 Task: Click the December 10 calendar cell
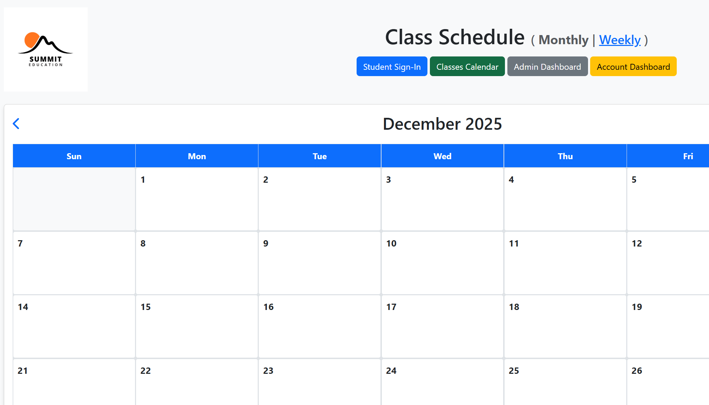[442, 263]
